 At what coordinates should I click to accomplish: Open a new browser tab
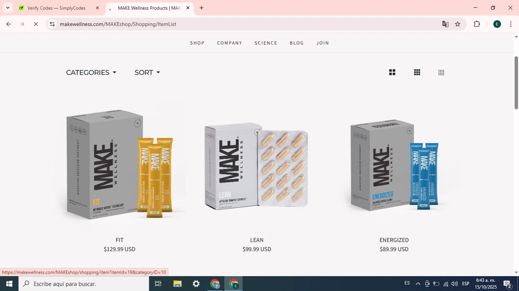pos(201,8)
